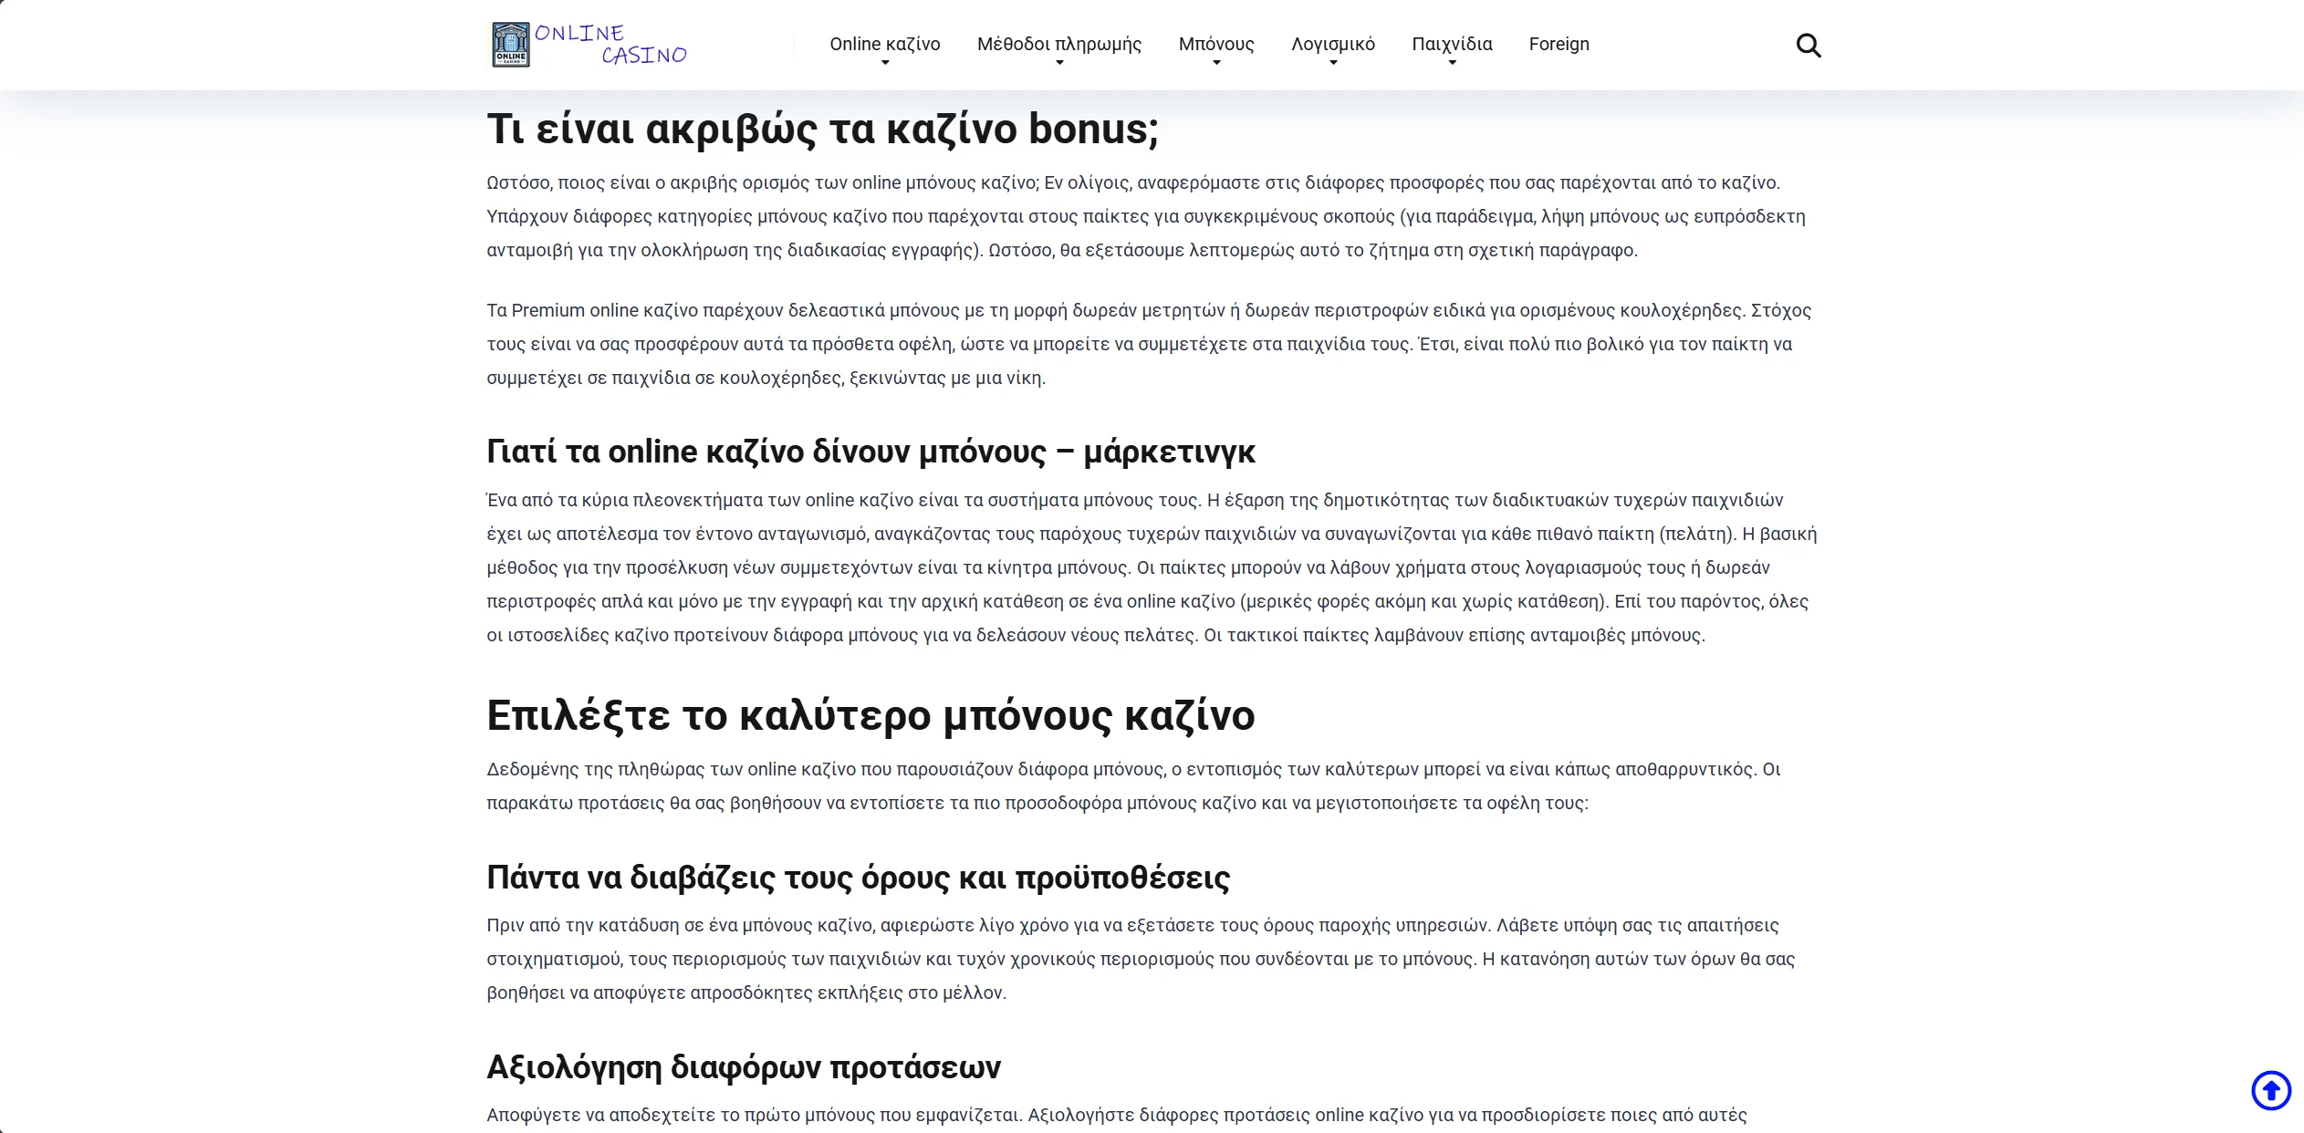2304x1133 pixels.
Task: Expand the dropdown arrow under Online καζίνο
Action: click(x=884, y=63)
